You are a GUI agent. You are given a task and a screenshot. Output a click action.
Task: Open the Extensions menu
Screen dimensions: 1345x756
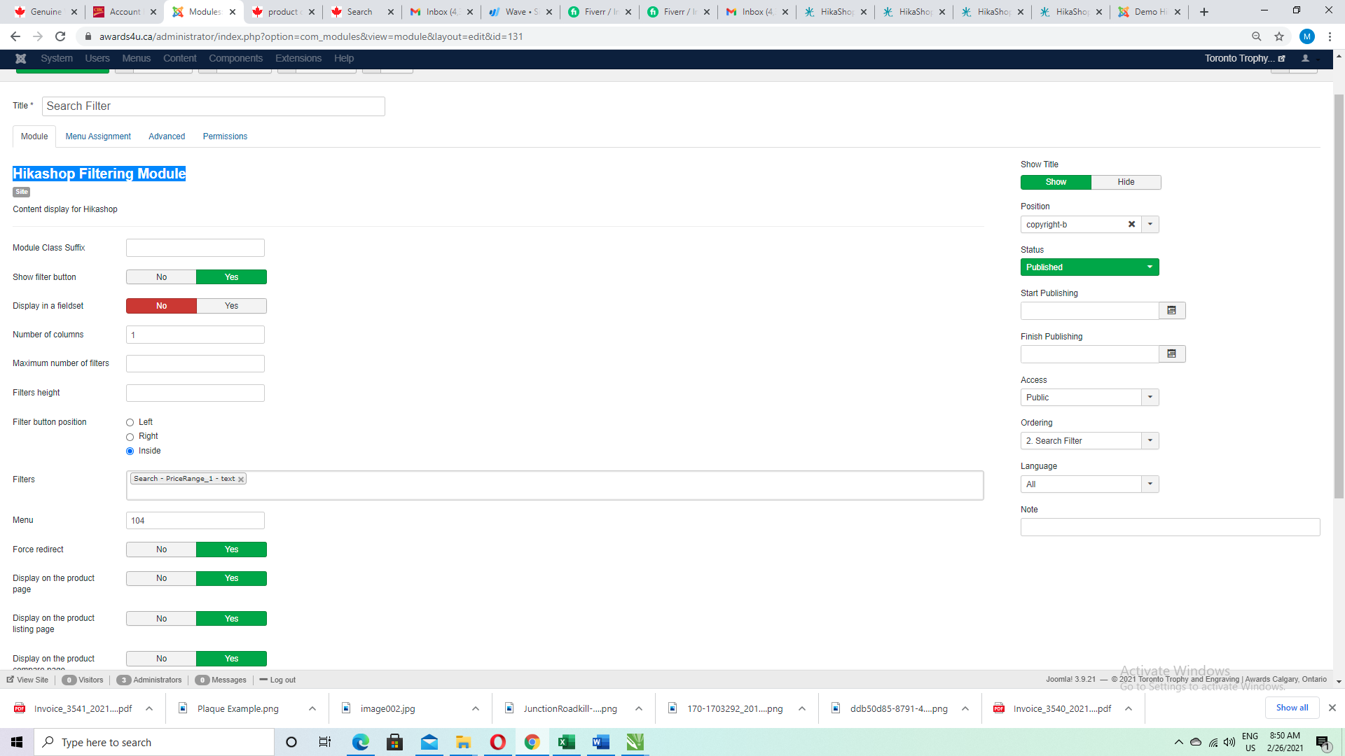(x=298, y=59)
